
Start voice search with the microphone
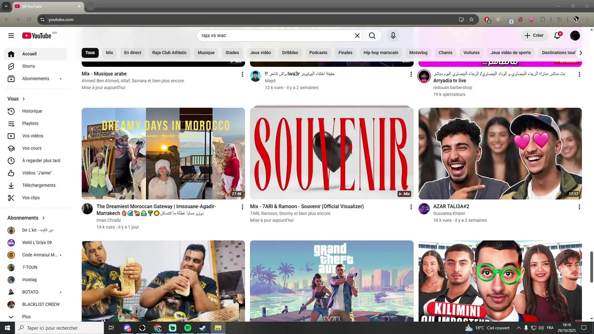tap(393, 36)
